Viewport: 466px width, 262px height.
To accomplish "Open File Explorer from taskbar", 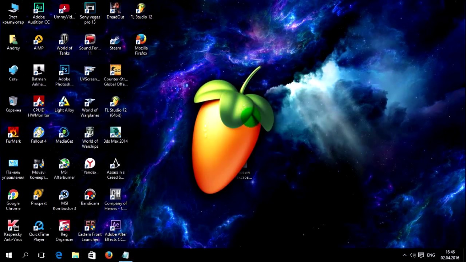I will [75, 255].
